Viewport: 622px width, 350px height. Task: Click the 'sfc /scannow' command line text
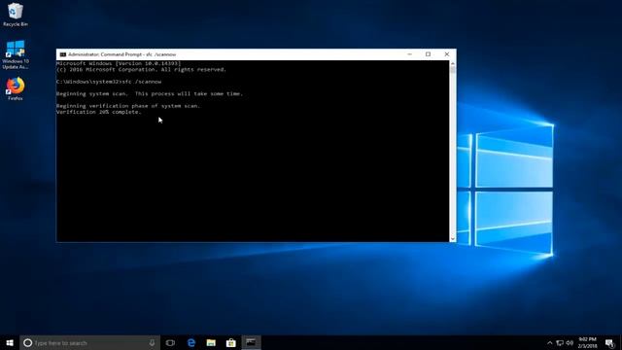click(142, 82)
